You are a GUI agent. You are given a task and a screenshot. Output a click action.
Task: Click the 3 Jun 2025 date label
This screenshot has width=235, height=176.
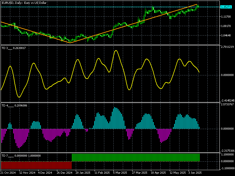tap(195, 173)
